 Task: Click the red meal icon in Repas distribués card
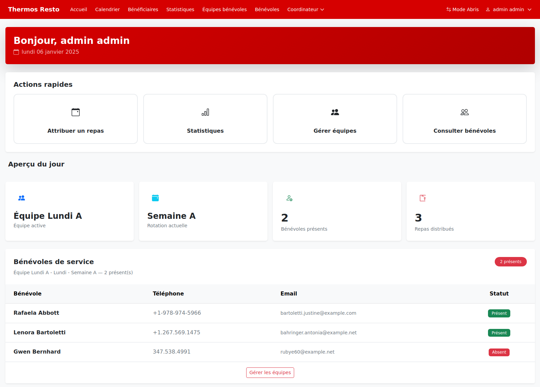pyautogui.click(x=423, y=198)
